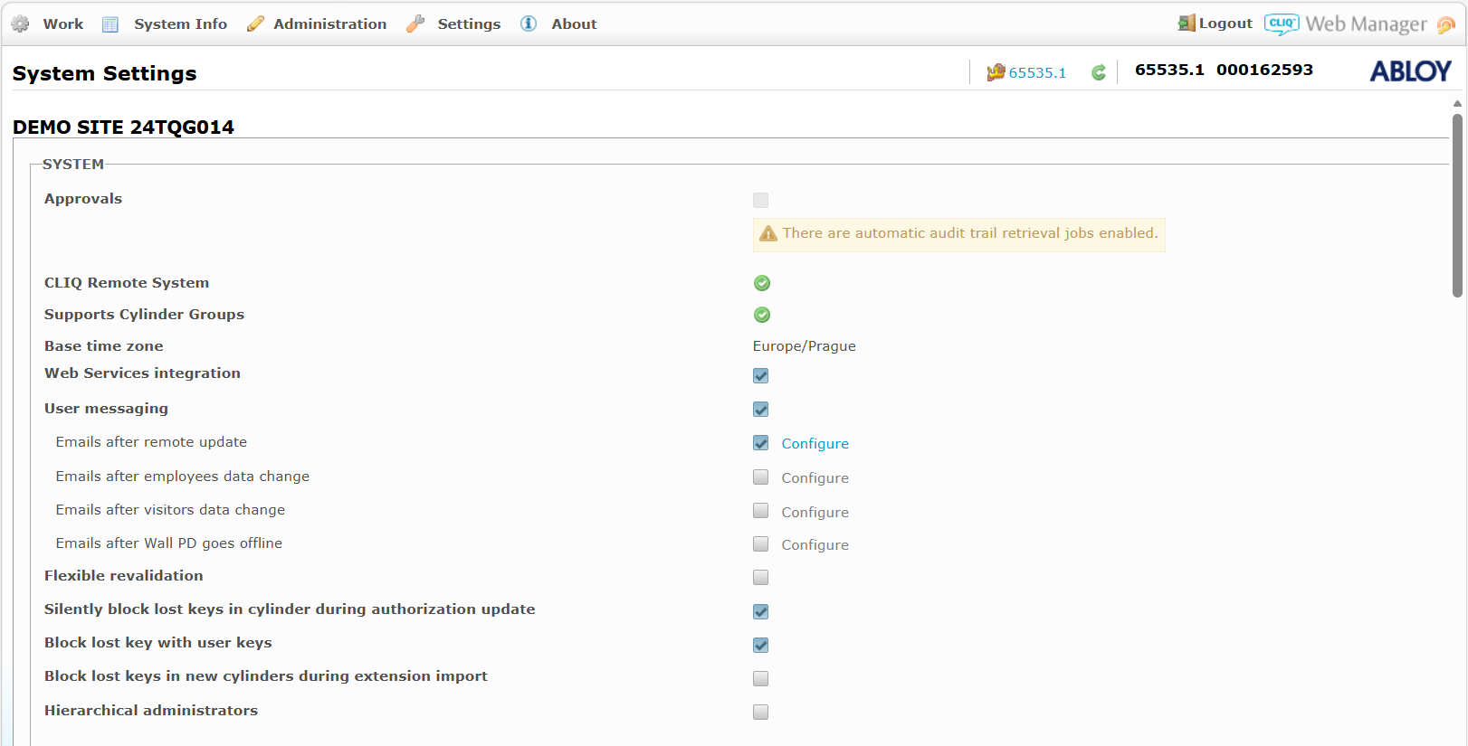Click the table icon beside System Info
The width and height of the screenshot is (1468, 746).
(110, 24)
